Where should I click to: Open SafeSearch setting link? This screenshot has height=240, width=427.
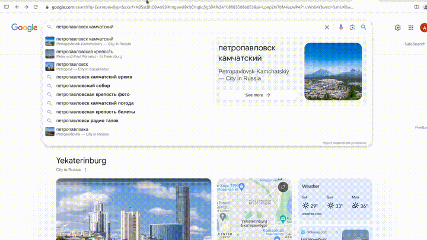coord(415,44)
